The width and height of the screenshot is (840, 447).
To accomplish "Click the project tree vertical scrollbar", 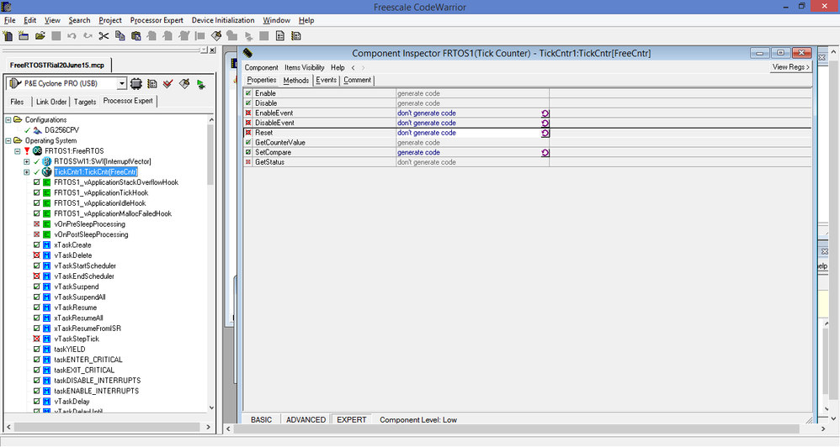I will click(211, 264).
